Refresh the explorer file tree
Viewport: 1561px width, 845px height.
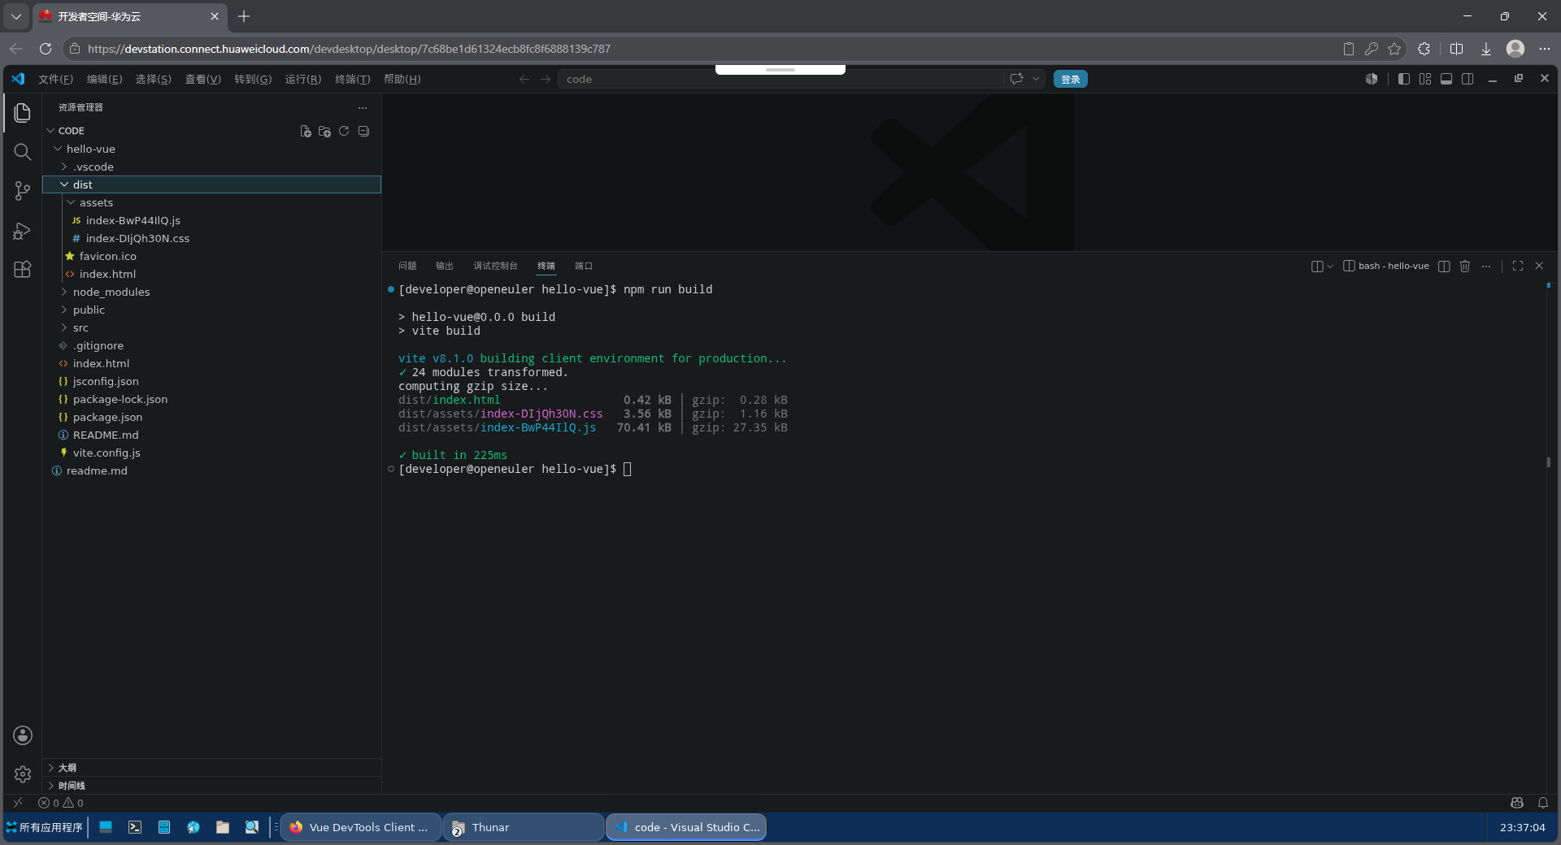(344, 131)
